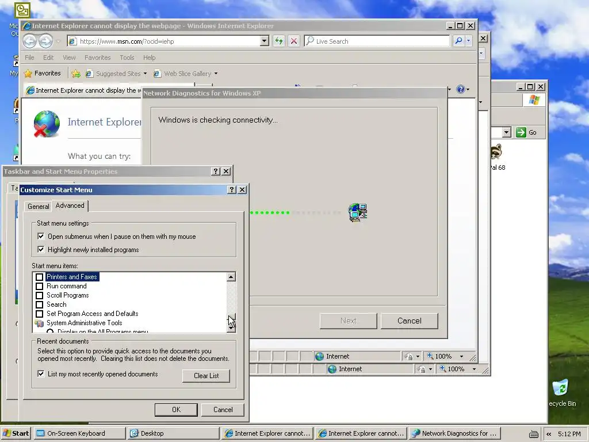Open the address dropdown in rear window near Go
The height and width of the screenshot is (442, 589).
click(507, 132)
